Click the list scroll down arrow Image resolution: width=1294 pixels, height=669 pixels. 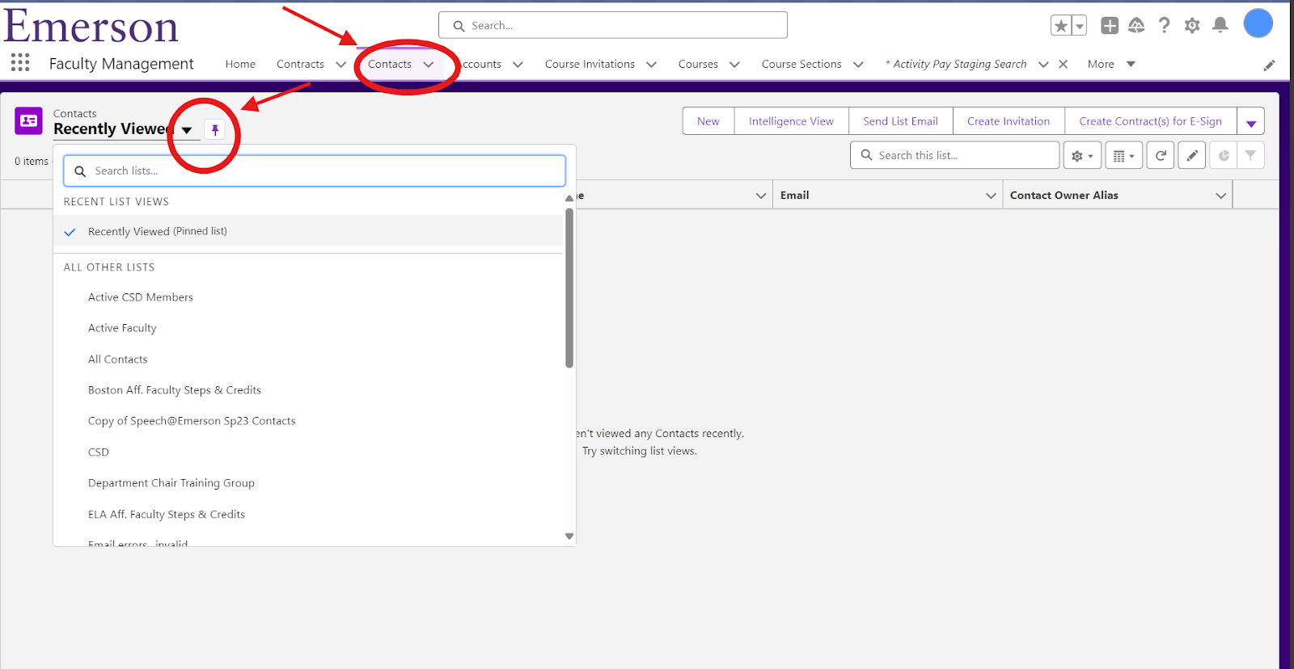point(569,536)
